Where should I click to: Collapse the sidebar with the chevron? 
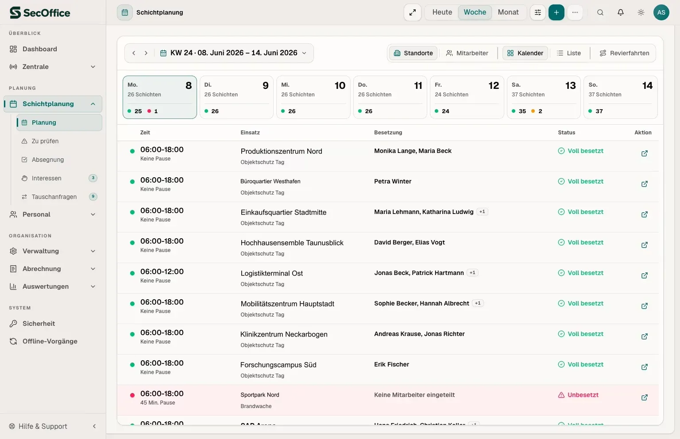(x=94, y=426)
